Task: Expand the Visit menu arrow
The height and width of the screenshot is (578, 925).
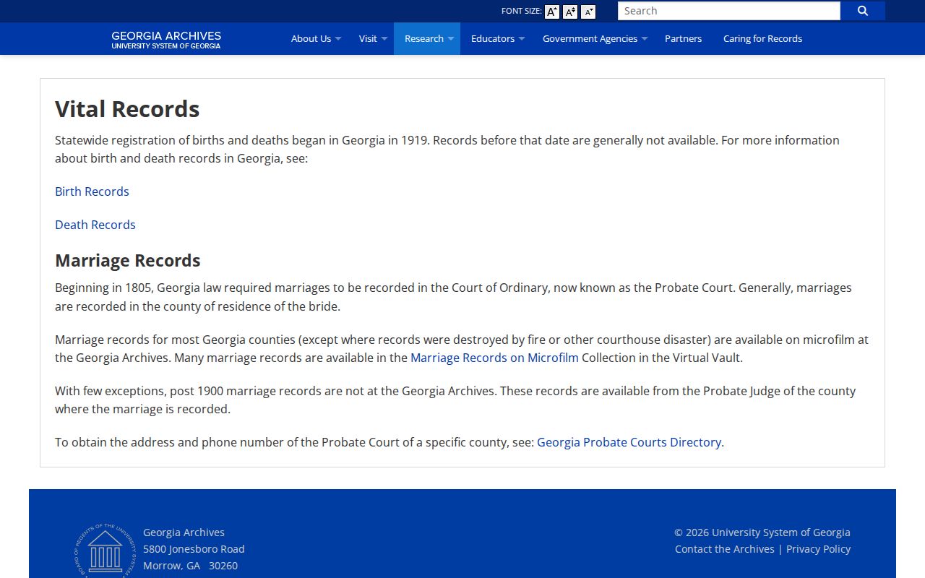Action: click(384, 39)
